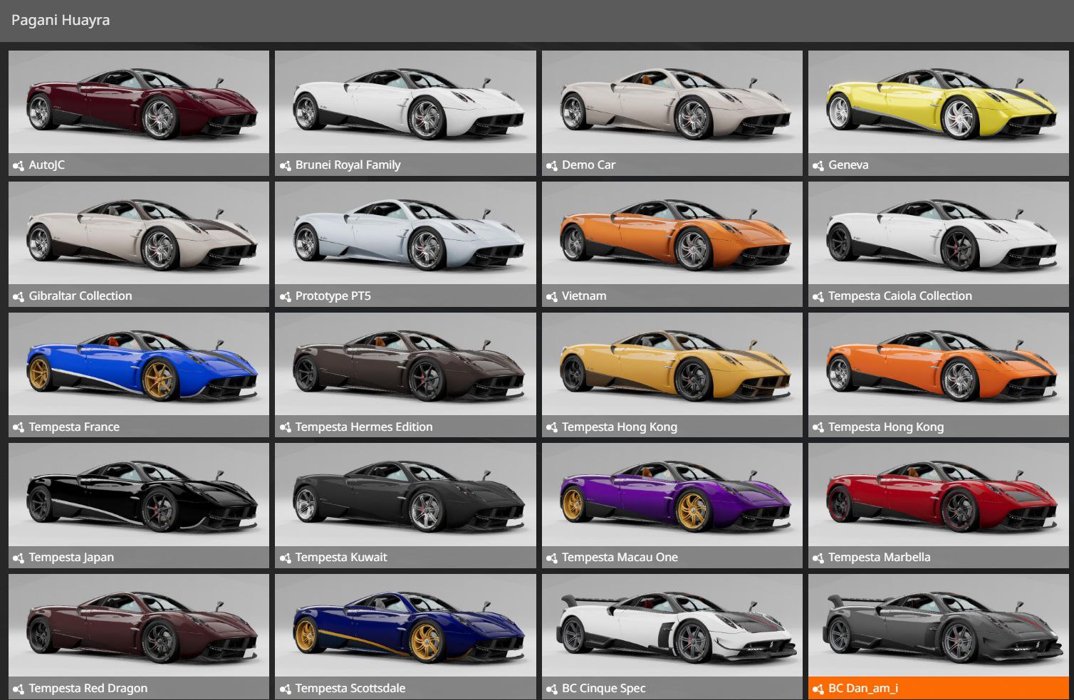The image size is (1074, 700).
Task: Click the 'Tempesta Marbella' label
Action: point(880,558)
